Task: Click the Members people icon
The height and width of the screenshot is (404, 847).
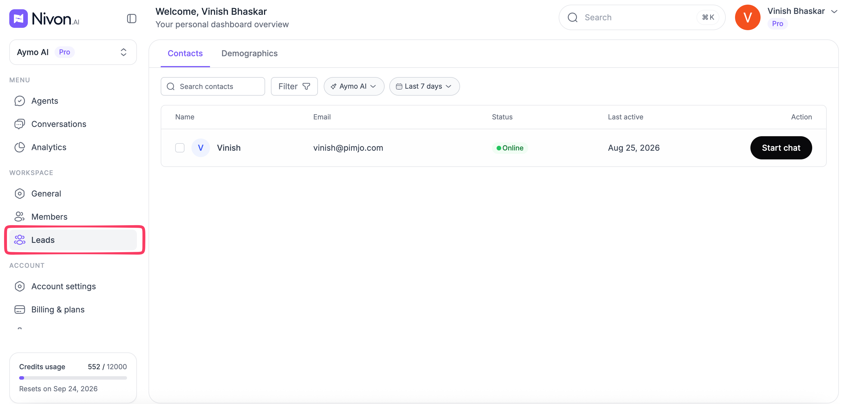Action: tap(20, 217)
